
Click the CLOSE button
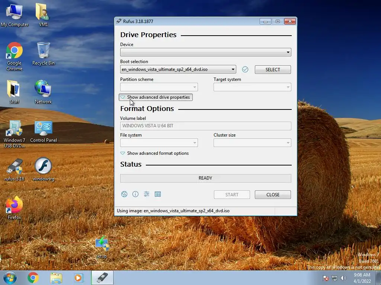click(273, 194)
